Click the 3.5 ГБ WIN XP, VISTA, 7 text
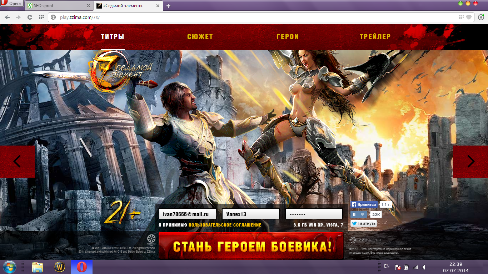The height and width of the screenshot is (274, 488). 318,225
